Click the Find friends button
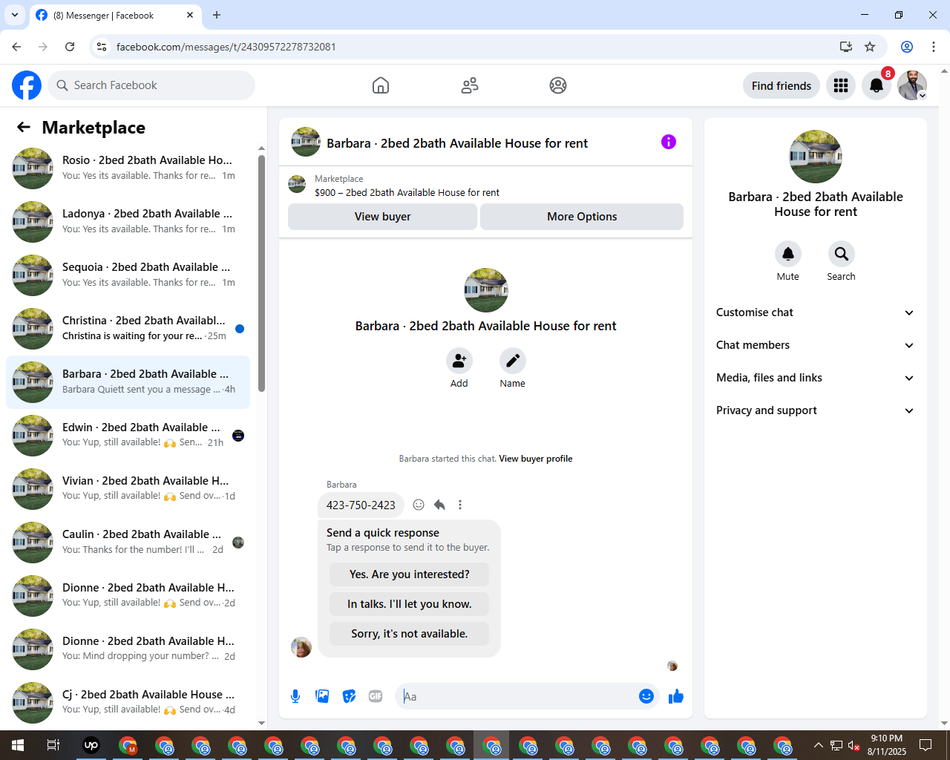This screenshot has height=760, width=950. click(782, 85)
